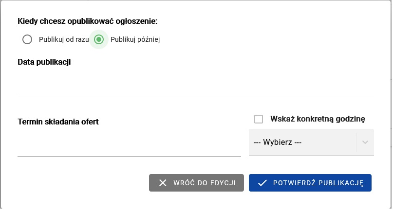Screen dimensions: 393x211
Task: Click the "Wskaż konkretną godzinę" label text
Action: click(318, 119)
